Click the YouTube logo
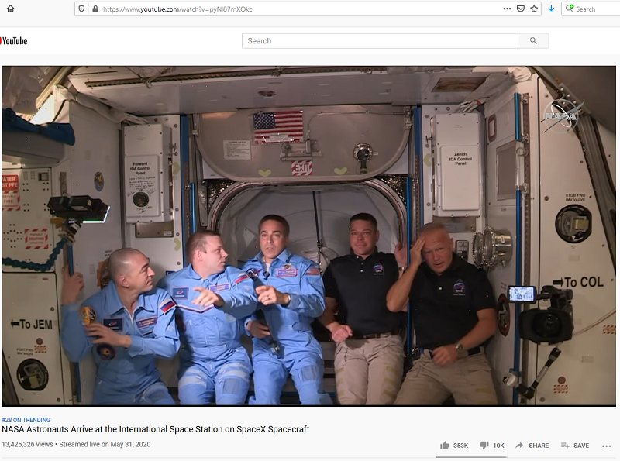The width and height of the screenshot is (620, 461). pos(14,41)
